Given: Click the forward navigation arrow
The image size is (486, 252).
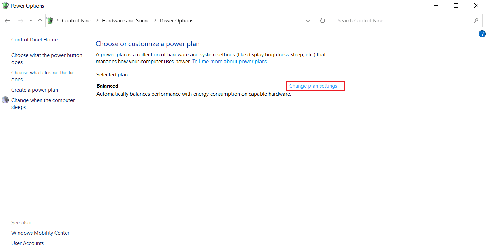Looking at the screenshot, I should click(20, 21).
